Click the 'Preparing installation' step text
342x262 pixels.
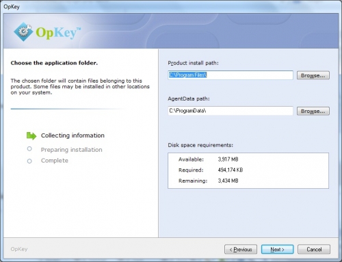coord(72,150)
